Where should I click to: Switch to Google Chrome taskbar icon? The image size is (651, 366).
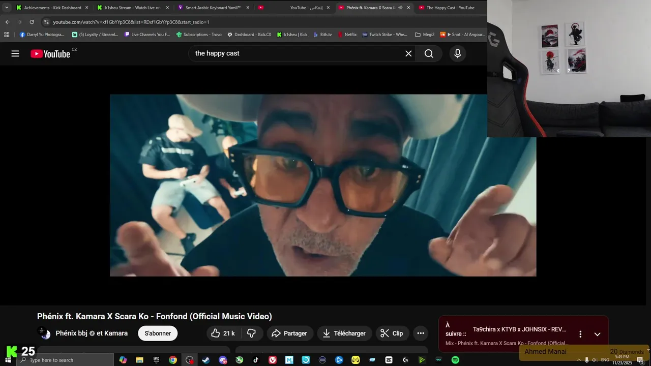click(x=173, y=360)
